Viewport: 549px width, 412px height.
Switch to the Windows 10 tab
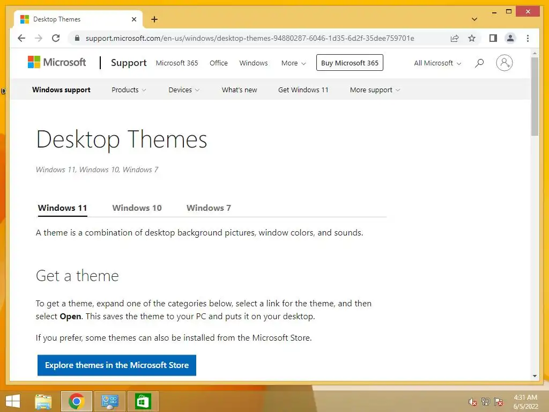[137, 208]
